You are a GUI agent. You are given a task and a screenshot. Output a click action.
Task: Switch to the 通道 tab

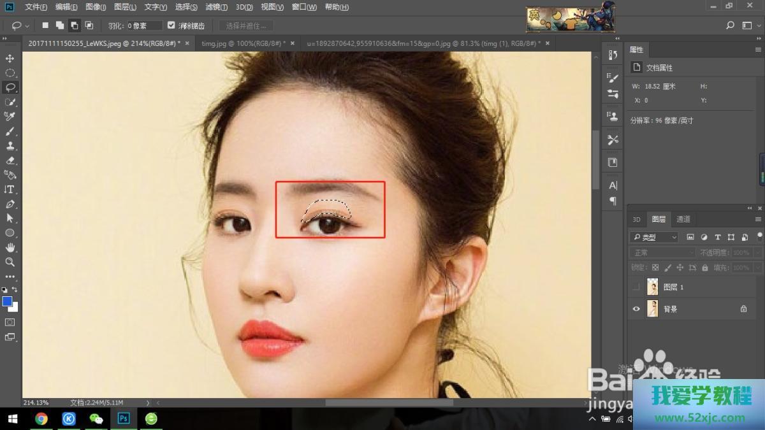683,219
